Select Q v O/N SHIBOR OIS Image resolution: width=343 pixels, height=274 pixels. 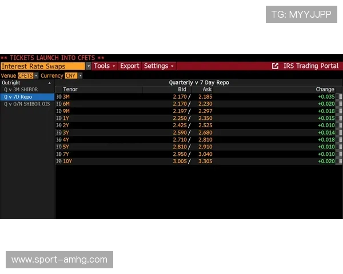(27, 104)
